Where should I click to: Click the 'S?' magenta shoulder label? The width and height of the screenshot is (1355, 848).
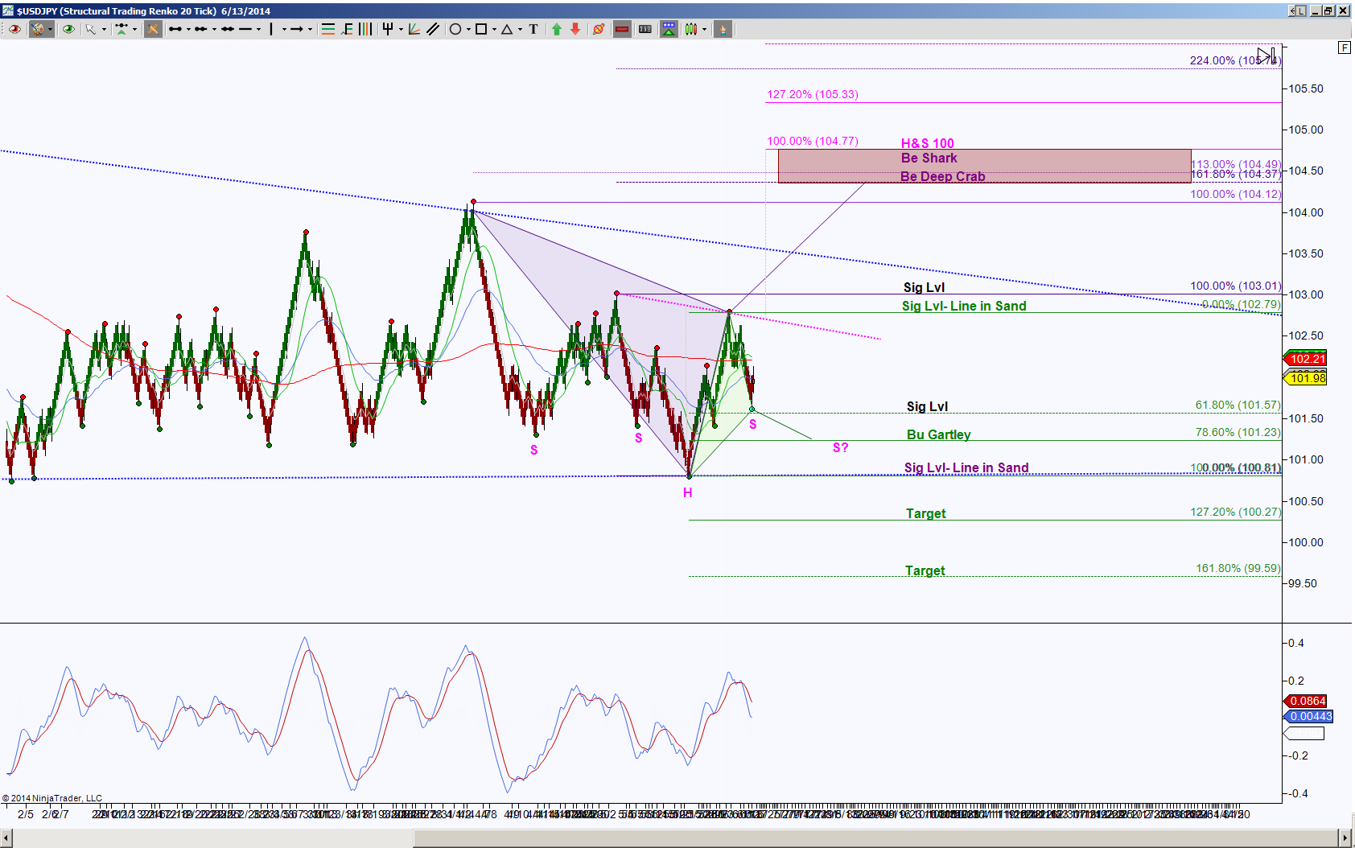pyautogui.click(x=840, y=447)
